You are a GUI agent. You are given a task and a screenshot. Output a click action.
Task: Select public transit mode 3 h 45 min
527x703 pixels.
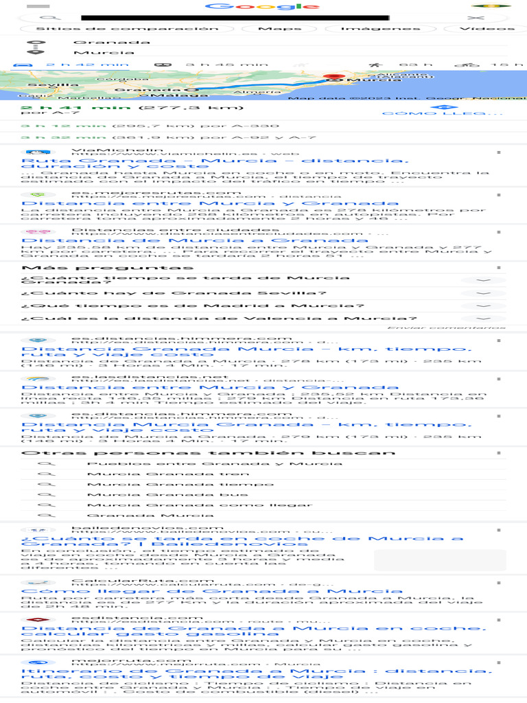211,65
